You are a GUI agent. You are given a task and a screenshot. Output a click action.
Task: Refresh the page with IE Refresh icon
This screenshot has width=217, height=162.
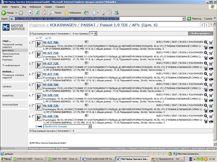click(37, 13)
